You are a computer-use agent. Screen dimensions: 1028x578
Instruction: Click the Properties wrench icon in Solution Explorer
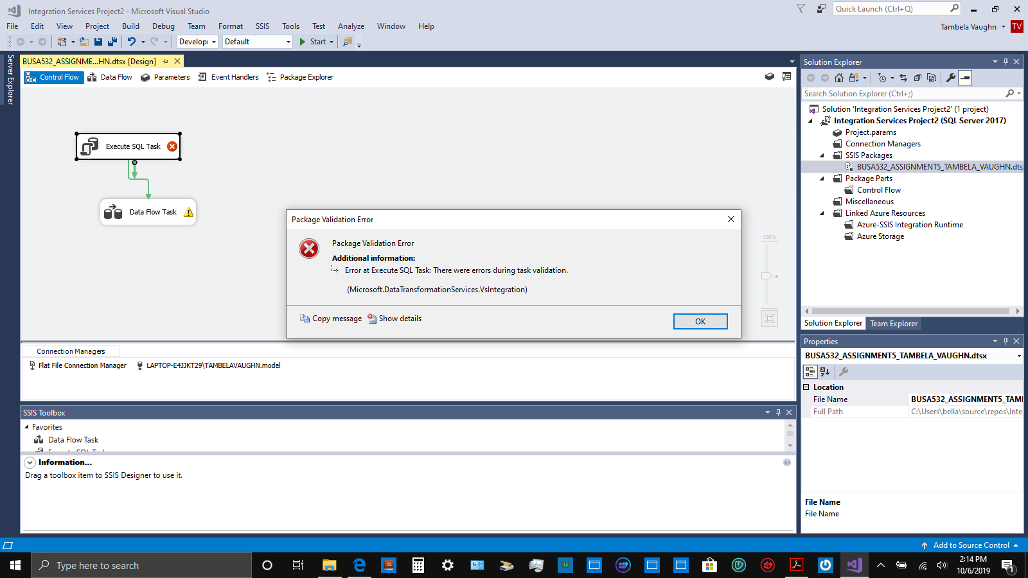click(951, 78)
